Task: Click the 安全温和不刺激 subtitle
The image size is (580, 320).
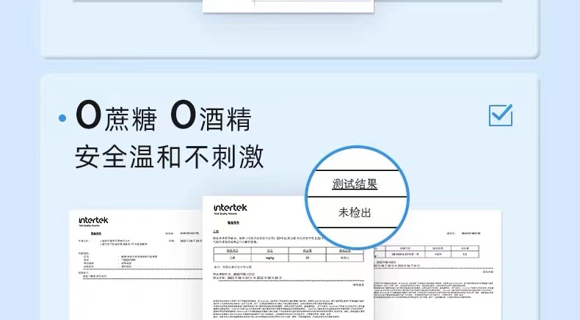Action: coord(170,156)
